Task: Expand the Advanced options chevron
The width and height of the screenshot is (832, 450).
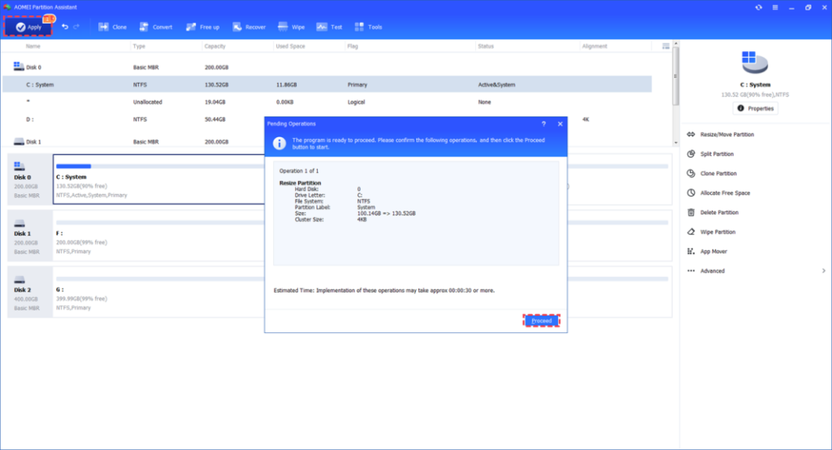Action: click(823, 270)
